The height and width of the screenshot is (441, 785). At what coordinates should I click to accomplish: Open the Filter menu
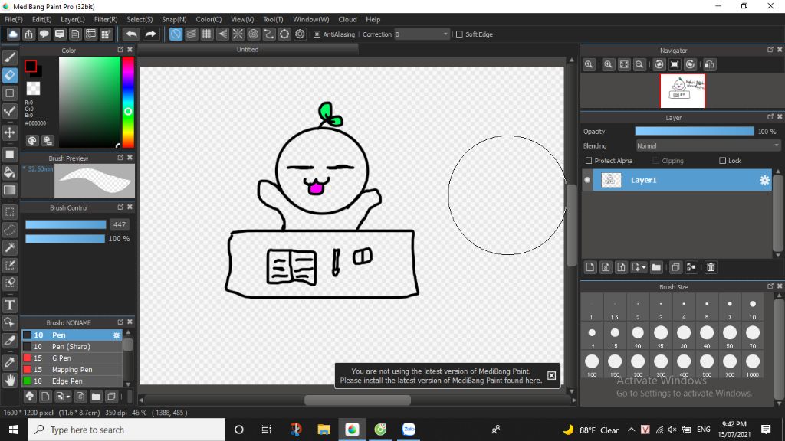click(x=106, y=19)
